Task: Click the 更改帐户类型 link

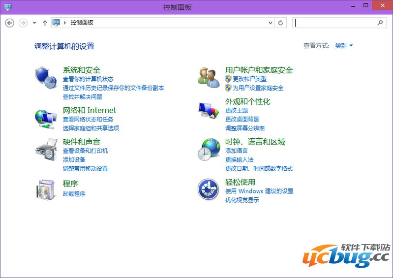Action: tap(249, 79)
